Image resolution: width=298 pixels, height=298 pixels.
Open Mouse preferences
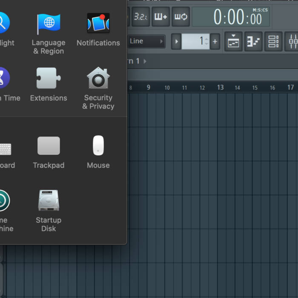(98, 152)
